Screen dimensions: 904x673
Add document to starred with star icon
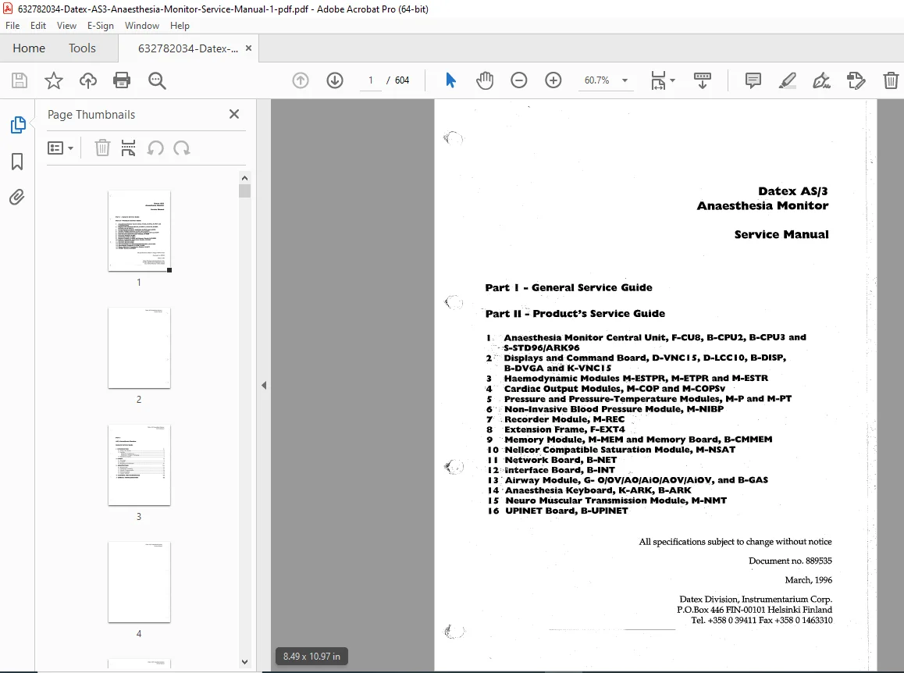click(x=54, y=80)
